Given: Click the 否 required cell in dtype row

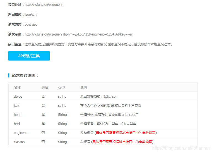Looking at the screenshot, I should point(43,97).
